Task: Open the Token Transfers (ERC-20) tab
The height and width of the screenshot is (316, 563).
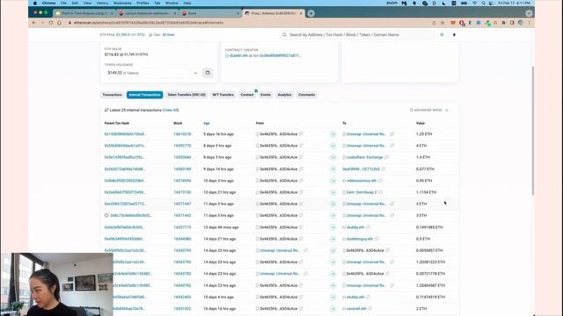Action: (186, 95)
